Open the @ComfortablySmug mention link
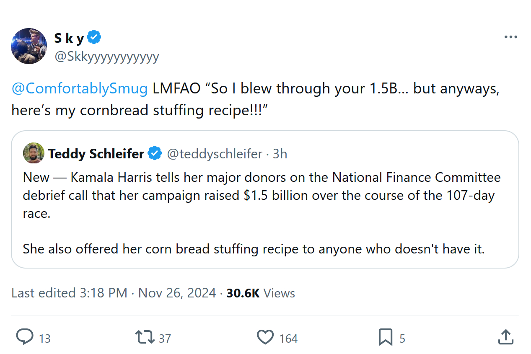The image size is (531, 354). [x=80, y=89]
